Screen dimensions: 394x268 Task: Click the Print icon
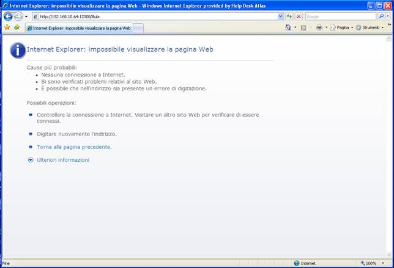tap(319, 27)
